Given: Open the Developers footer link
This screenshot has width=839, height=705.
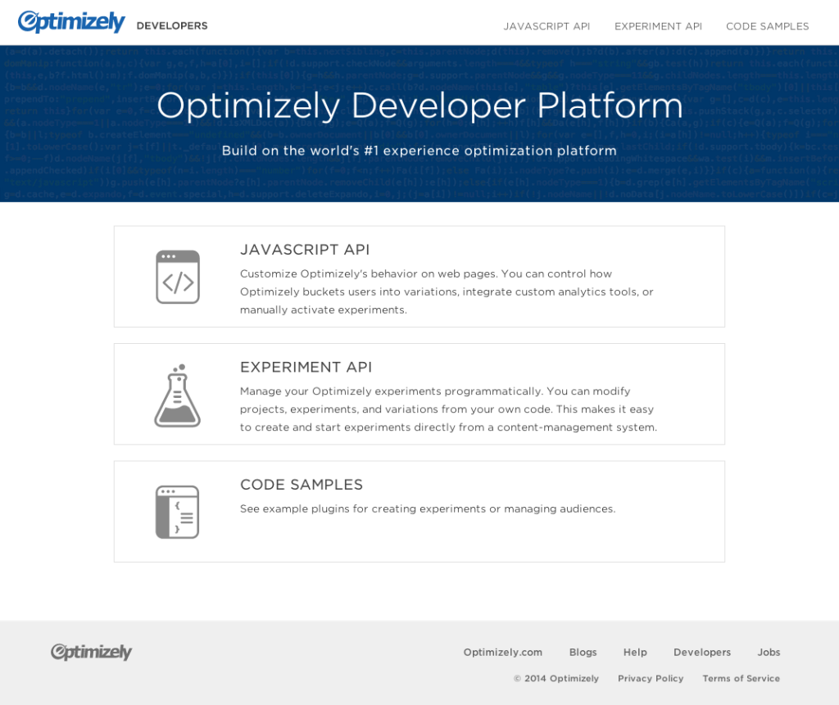Looking at the screenshot, I should pos(702,652).
